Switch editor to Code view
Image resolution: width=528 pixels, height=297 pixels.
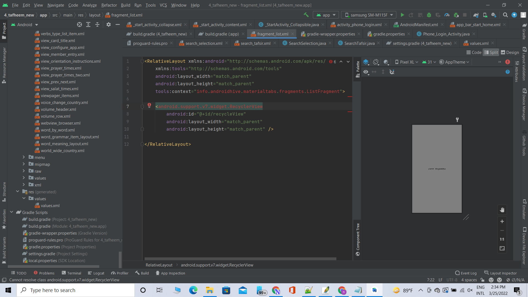(x=474, y=52)
